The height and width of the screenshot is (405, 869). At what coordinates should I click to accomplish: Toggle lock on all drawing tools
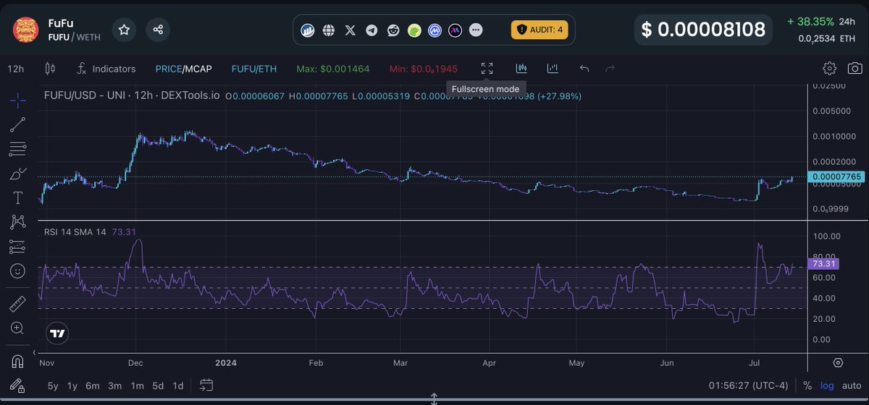(18, 385)
